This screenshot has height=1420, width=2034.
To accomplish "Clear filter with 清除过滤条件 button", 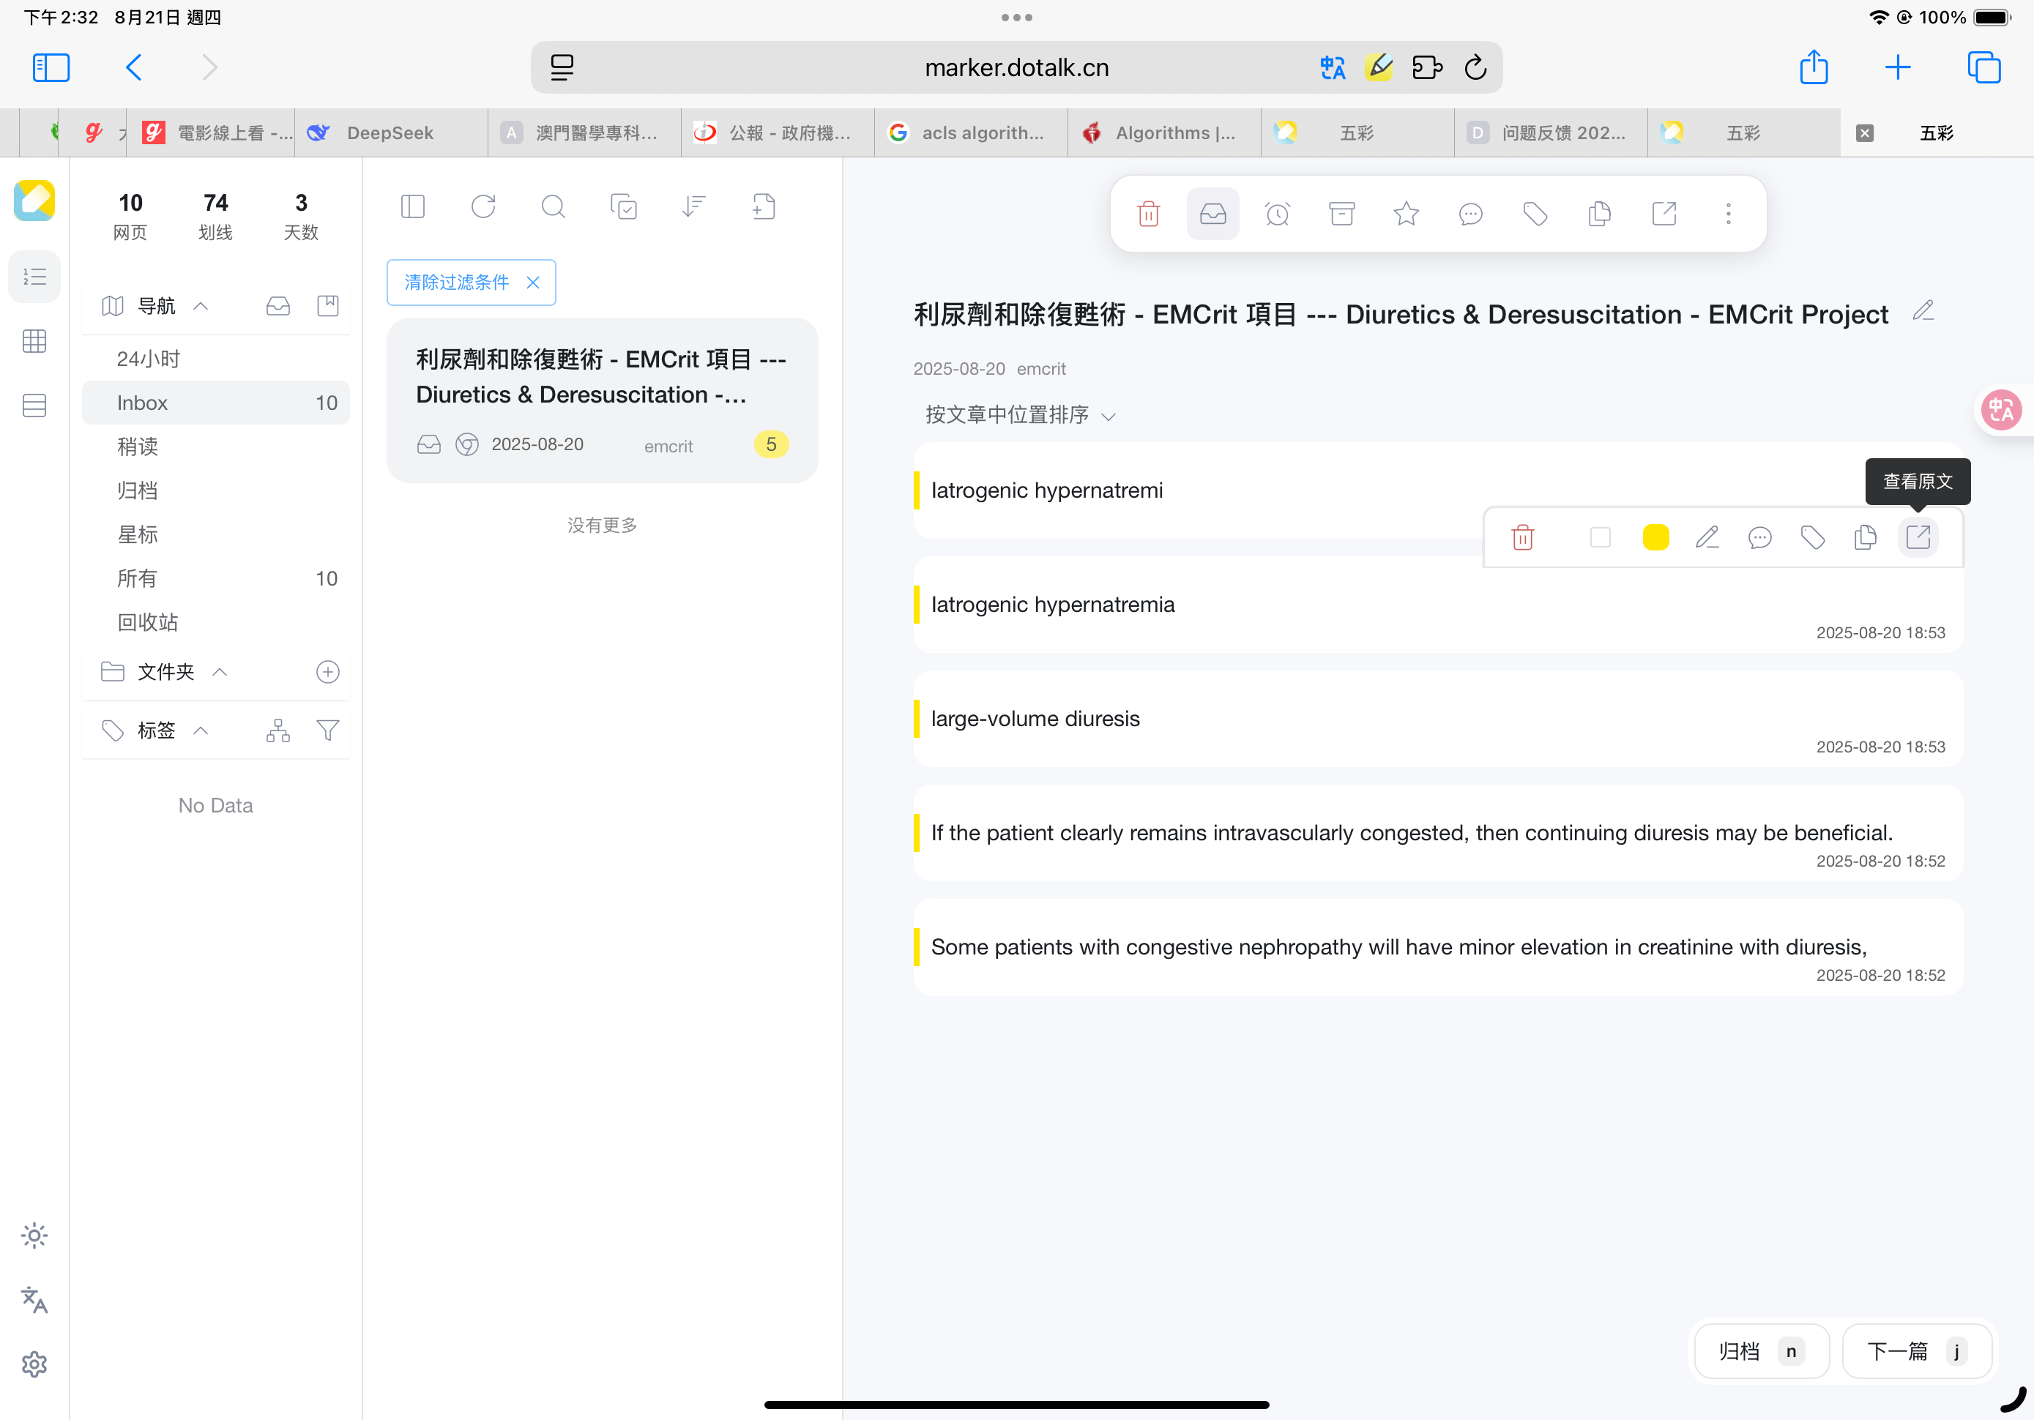I will coord(472,283).
